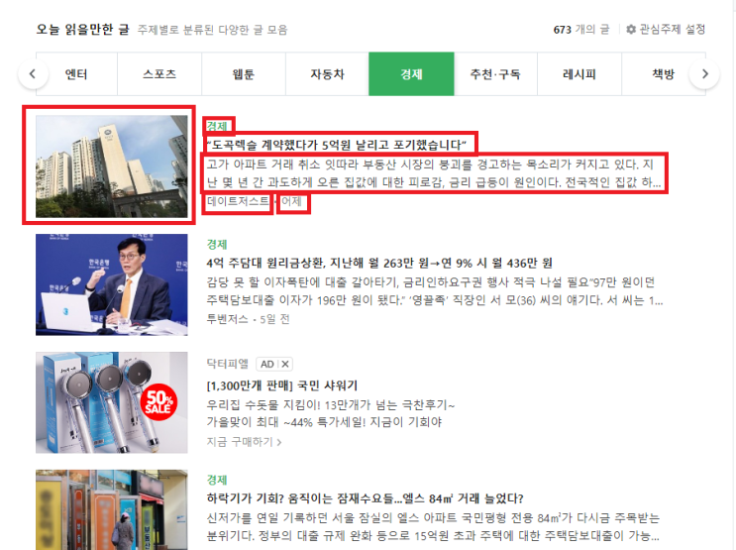Click 경제 label above the 도곡렉슬 article
This screenshot has width=736, height=550.
pos(217,126)
